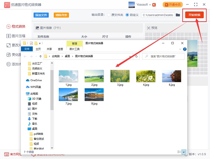210x159 pixels.
Task: Click the browse output folder icon
Action: 178,15
